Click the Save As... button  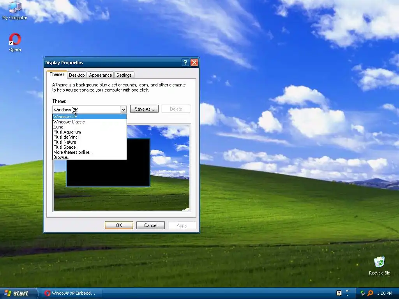pyautogui.click(x=144, y=109)
